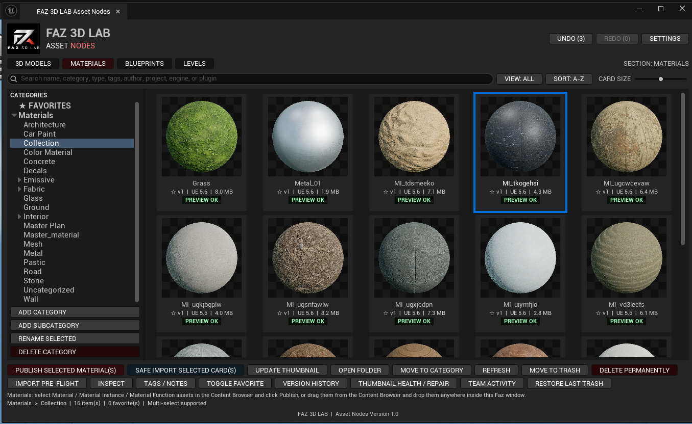The image size is (692, 424).
Task: Click the search input field
Action: tap(250, 79)
